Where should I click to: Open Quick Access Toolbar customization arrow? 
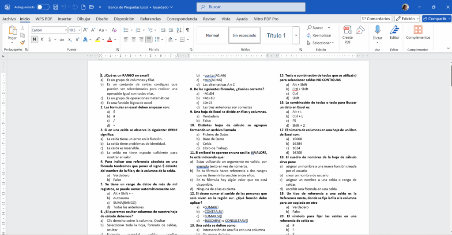click(100, 7)
